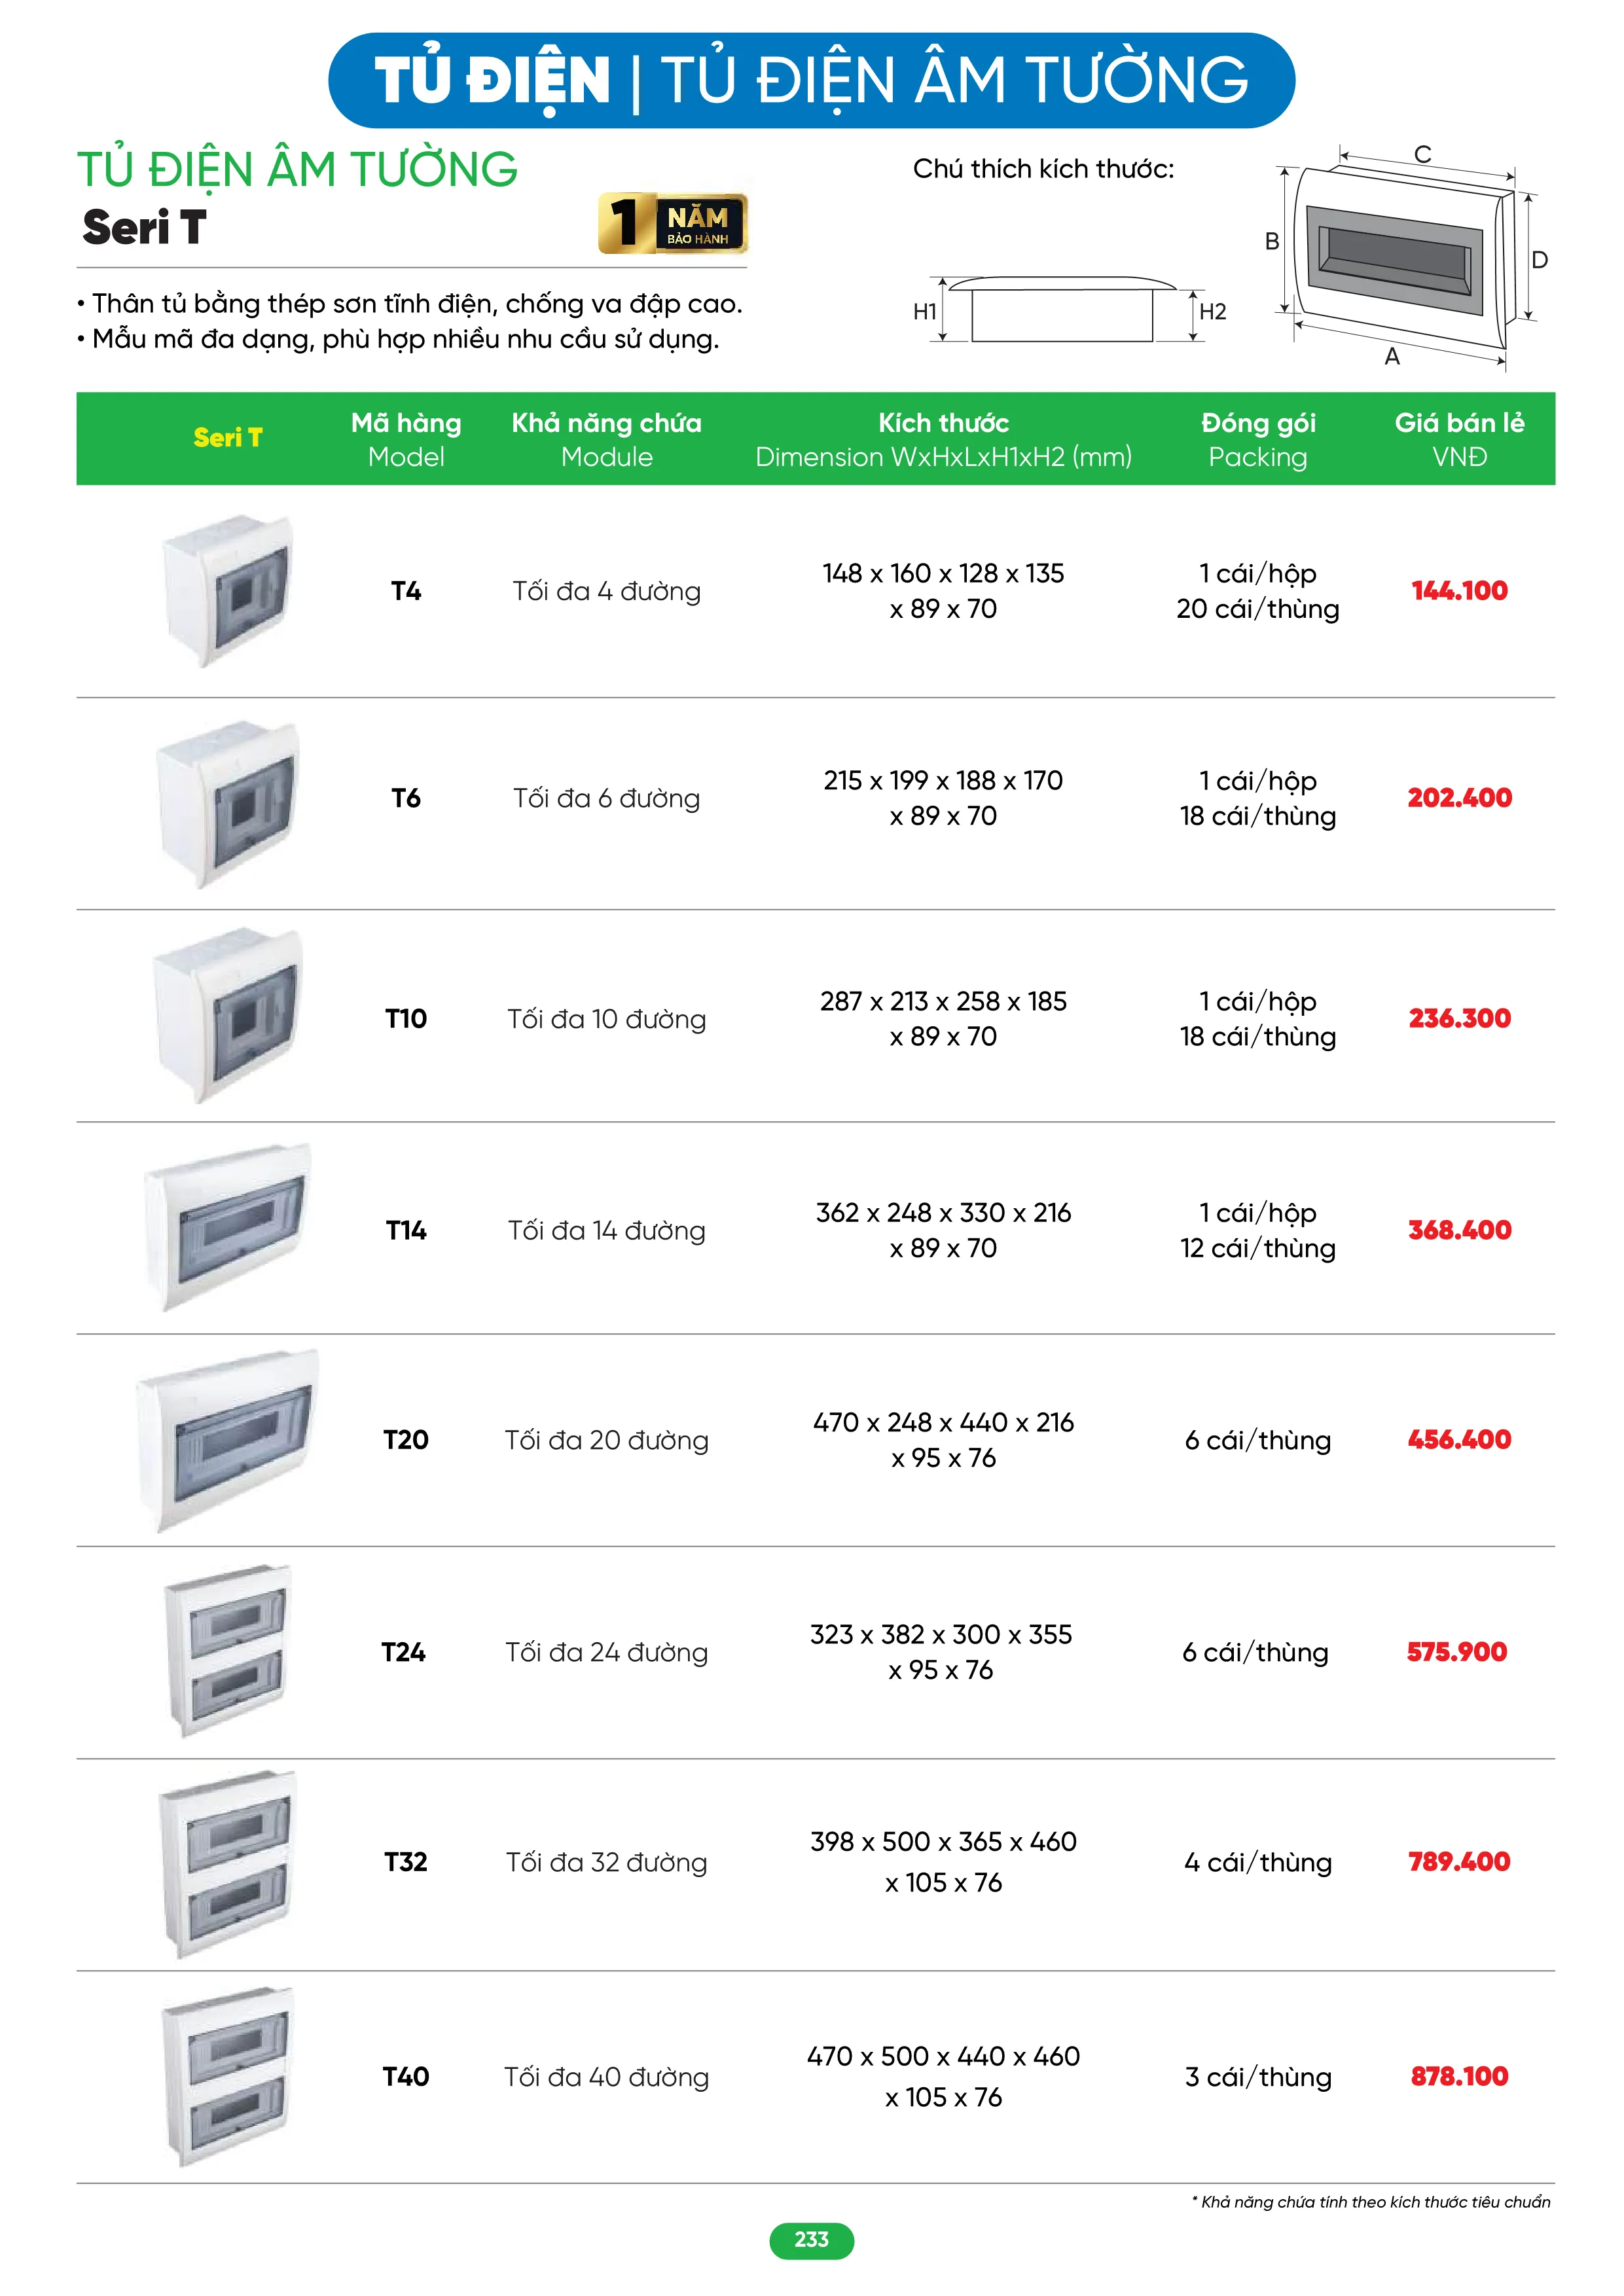The height and width of the screenshot is (2296, 1624).
Task: Click the 'Mã hàng Model' column header
Action: (406, 439)
